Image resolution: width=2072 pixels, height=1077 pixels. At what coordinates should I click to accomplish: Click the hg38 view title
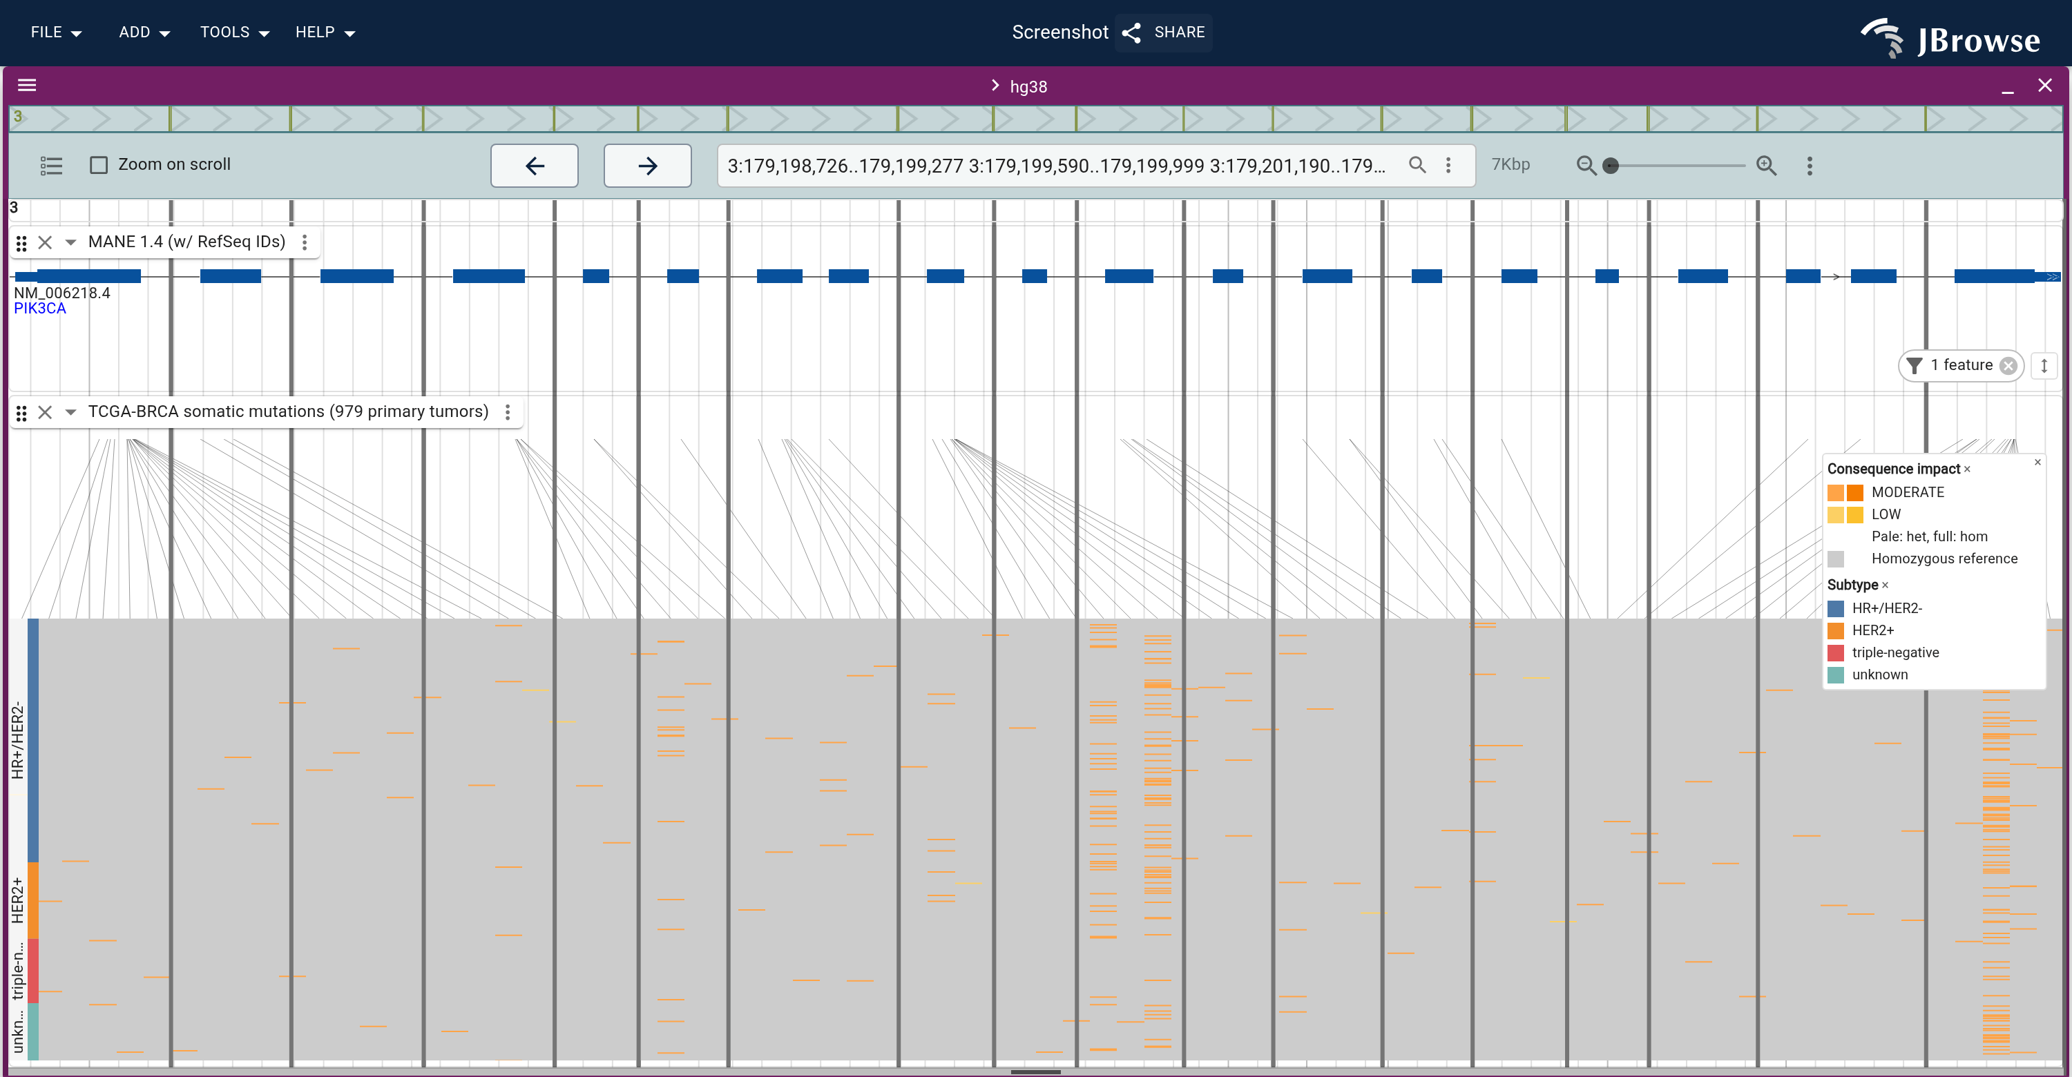point(1028,86)
